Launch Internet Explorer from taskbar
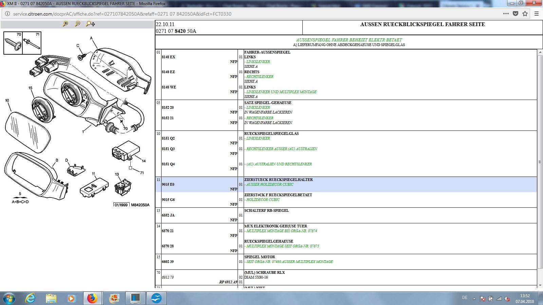Viewport: 543px width, 305px height. pos(30,298)
